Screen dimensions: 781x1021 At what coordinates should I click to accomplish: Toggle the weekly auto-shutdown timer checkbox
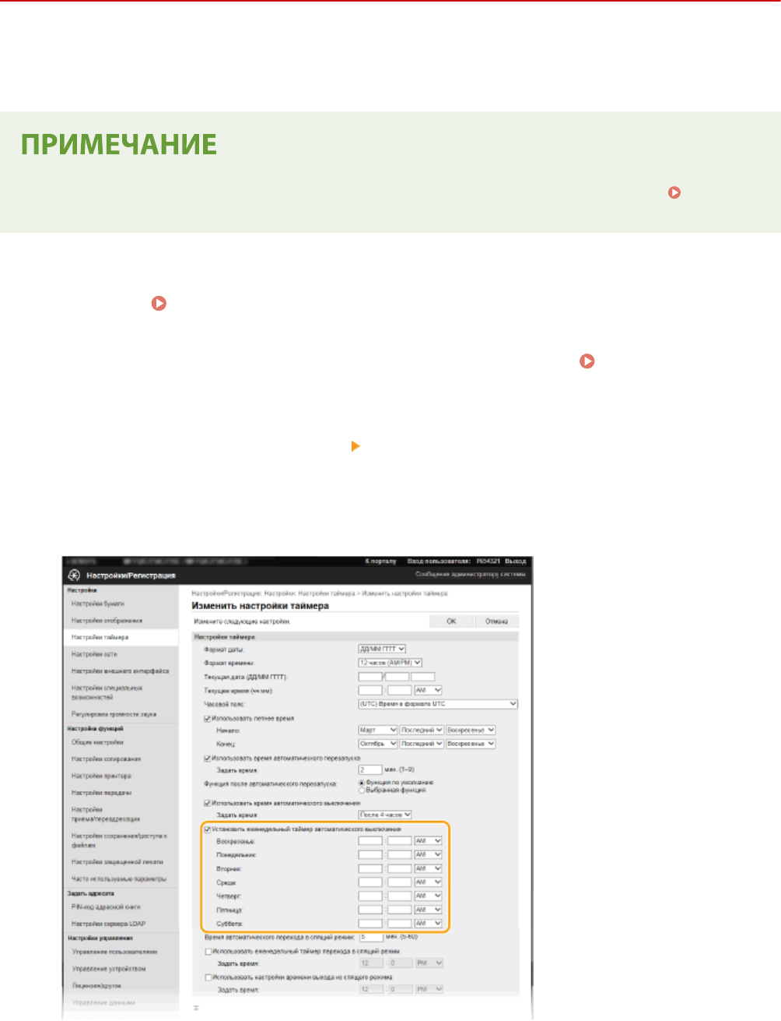[207, 829]
